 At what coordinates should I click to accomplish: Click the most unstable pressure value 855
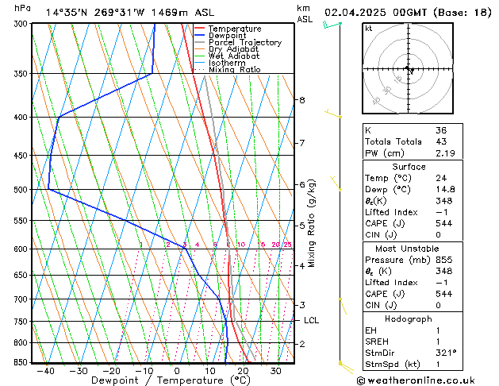(x=444, y=260)
